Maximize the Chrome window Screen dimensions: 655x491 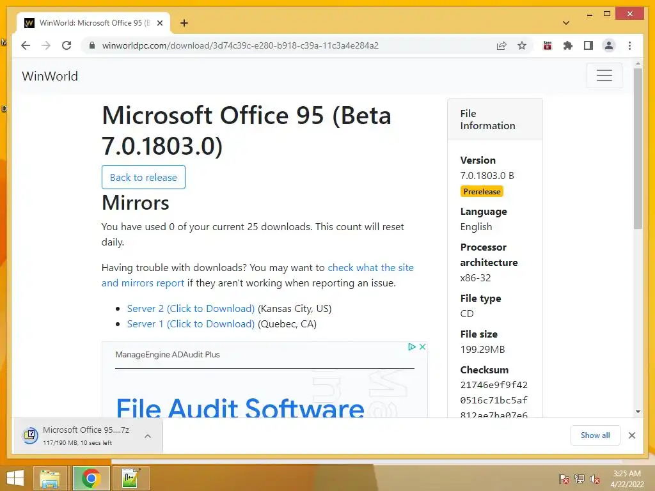pos(607,14)
